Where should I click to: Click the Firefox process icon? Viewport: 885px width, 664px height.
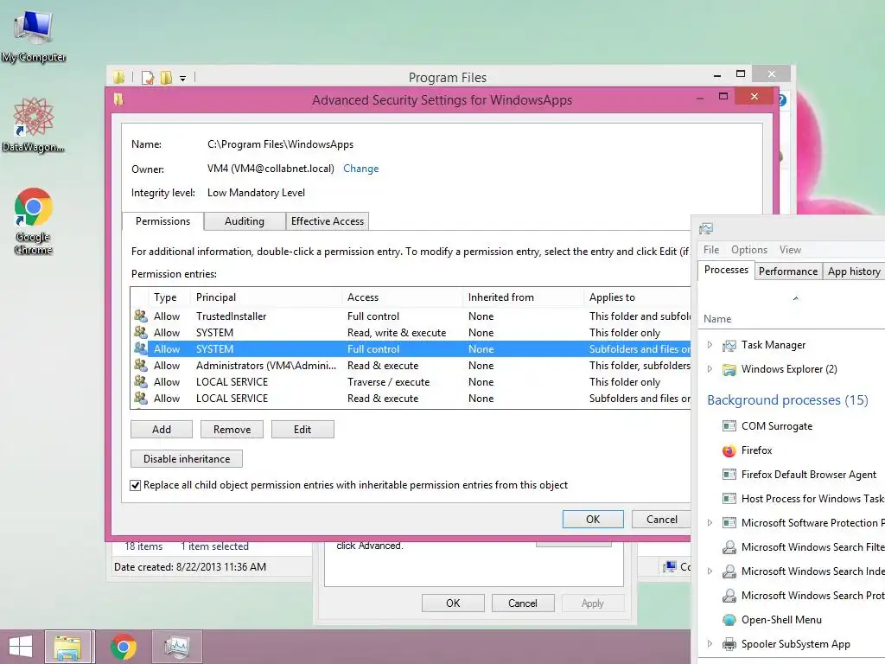tap(729, 450)
